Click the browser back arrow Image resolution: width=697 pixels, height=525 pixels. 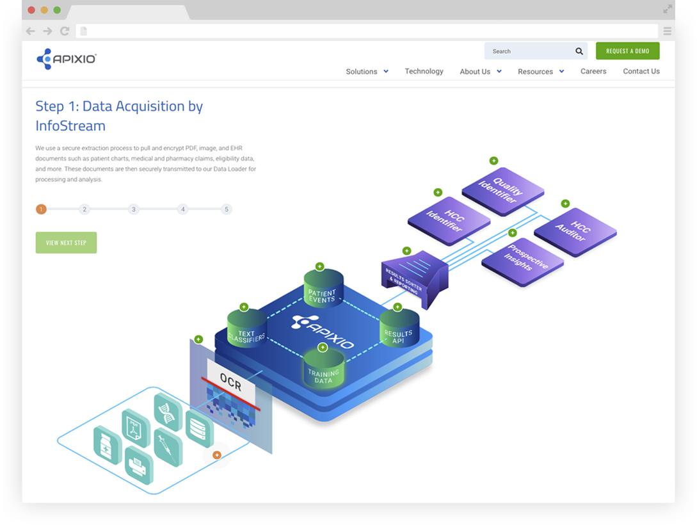[x=30, y=31]
